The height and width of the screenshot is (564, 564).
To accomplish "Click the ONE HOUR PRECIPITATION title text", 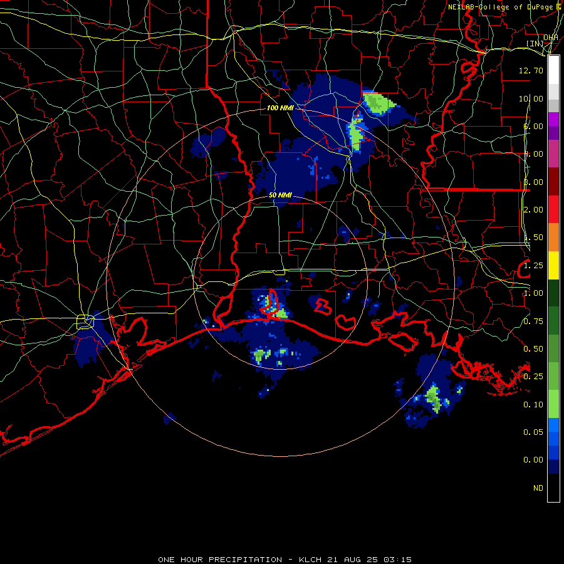I will [220, 560].
